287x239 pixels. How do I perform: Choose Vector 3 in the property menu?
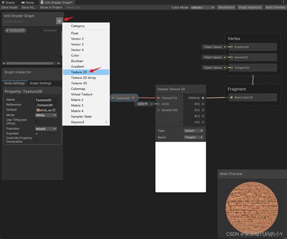coord(86,44)
